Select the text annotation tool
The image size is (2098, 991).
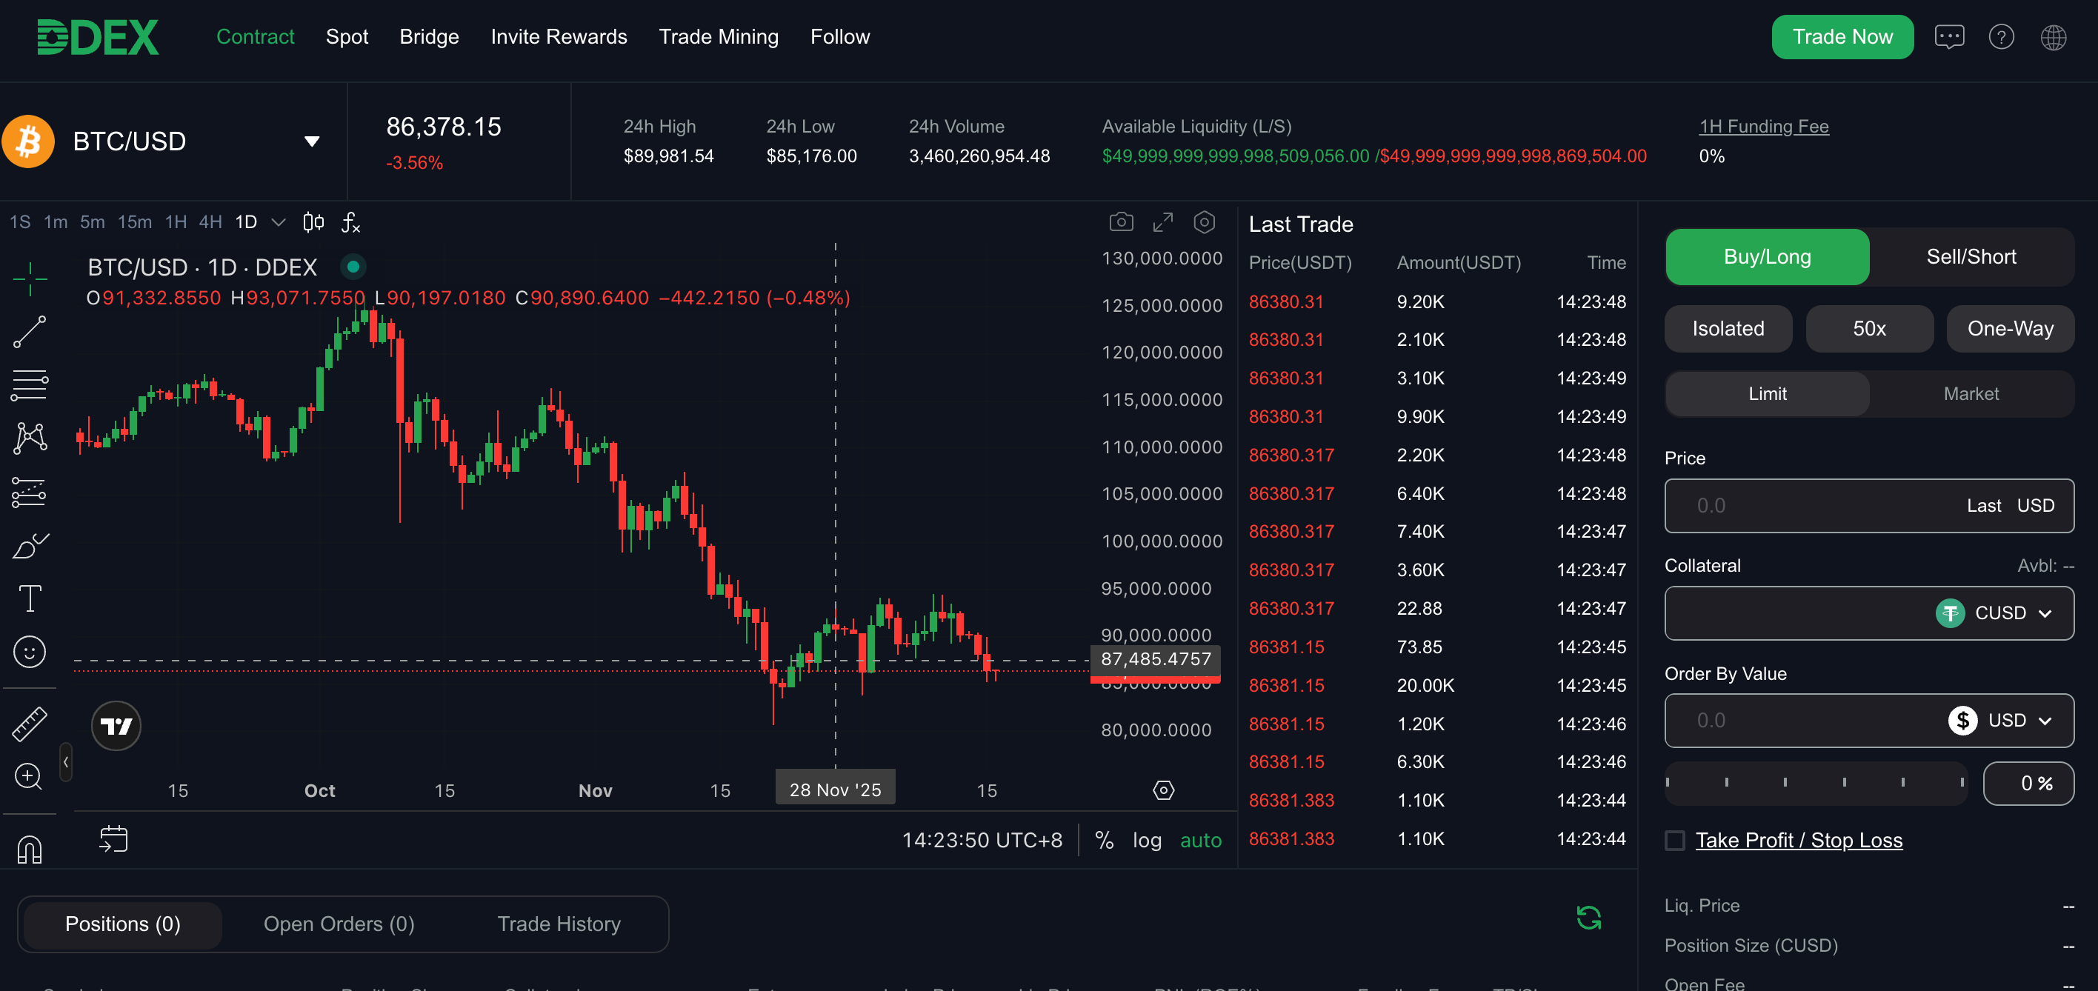tap(30, 598)
